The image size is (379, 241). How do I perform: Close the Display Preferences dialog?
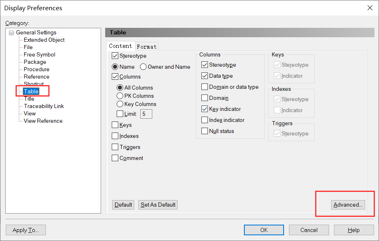(x=370, y=8)
